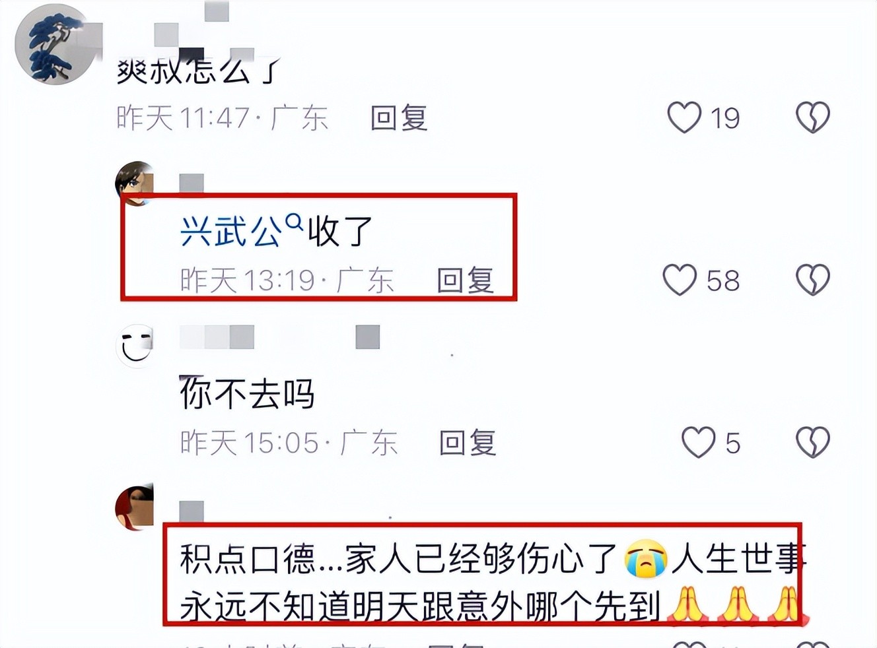
Task: Open the 兴武公 highlighted search term link
Action: (x=231, y=232)
